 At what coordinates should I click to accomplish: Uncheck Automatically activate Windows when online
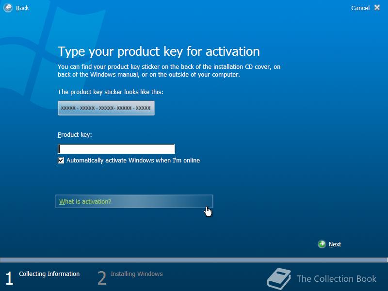click(61, 161)
